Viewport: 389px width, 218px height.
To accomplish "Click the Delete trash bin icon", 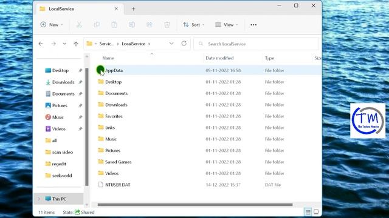I will 167,25.
